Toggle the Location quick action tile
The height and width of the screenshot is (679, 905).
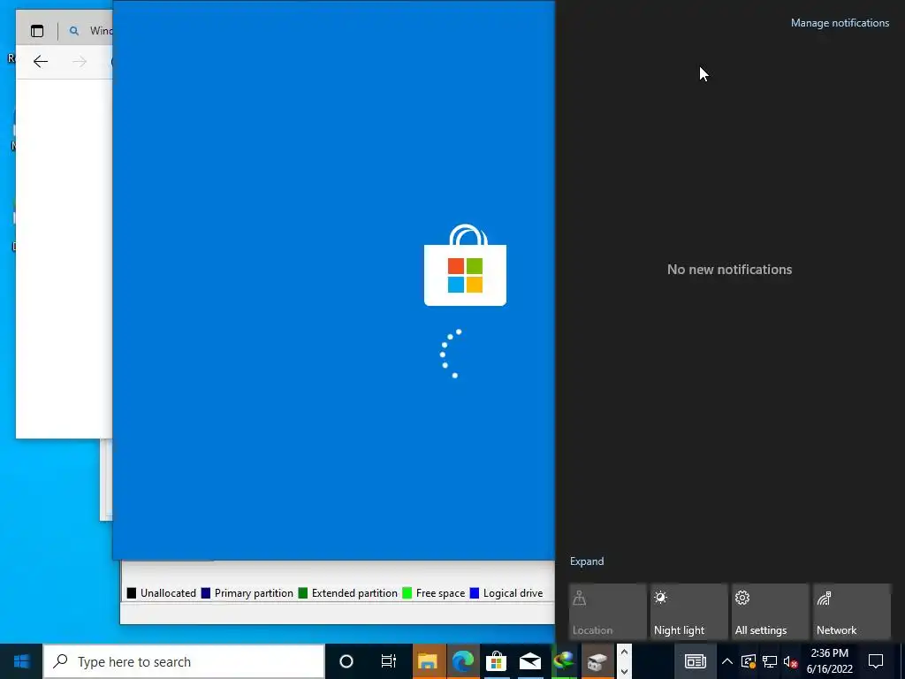click(608, 612)
